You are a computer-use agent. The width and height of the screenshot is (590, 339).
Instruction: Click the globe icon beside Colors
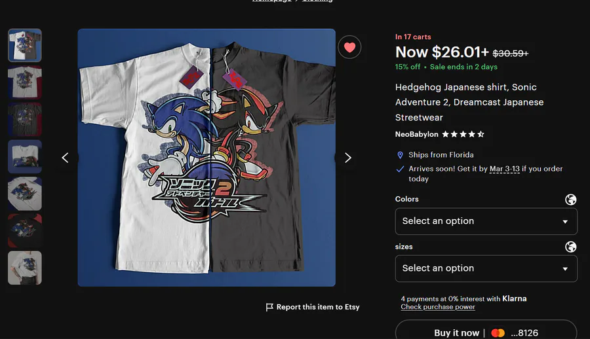point(571,200)
